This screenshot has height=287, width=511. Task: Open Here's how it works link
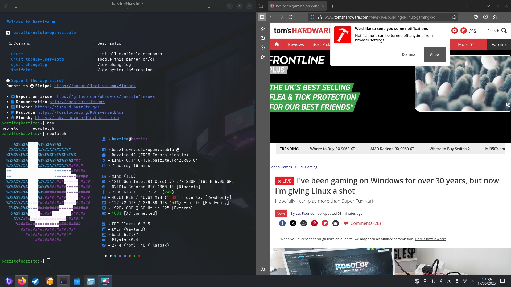430,239
